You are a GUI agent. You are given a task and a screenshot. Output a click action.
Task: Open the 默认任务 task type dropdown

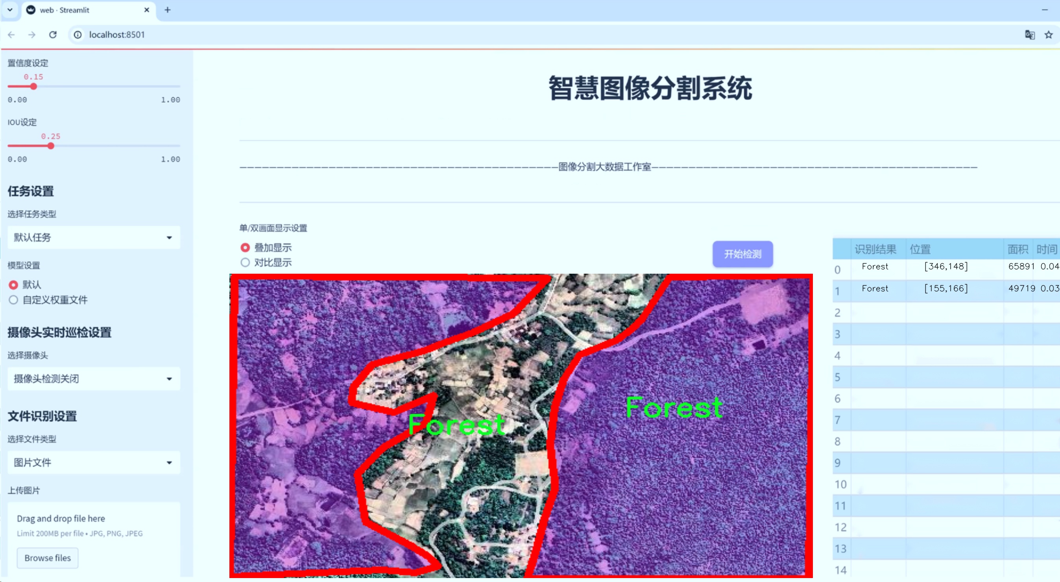click(94, 238)
